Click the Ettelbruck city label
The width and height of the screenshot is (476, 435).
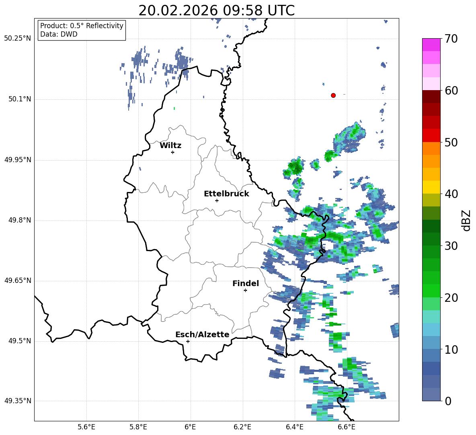pyautogui.click(x=226, y=194)
